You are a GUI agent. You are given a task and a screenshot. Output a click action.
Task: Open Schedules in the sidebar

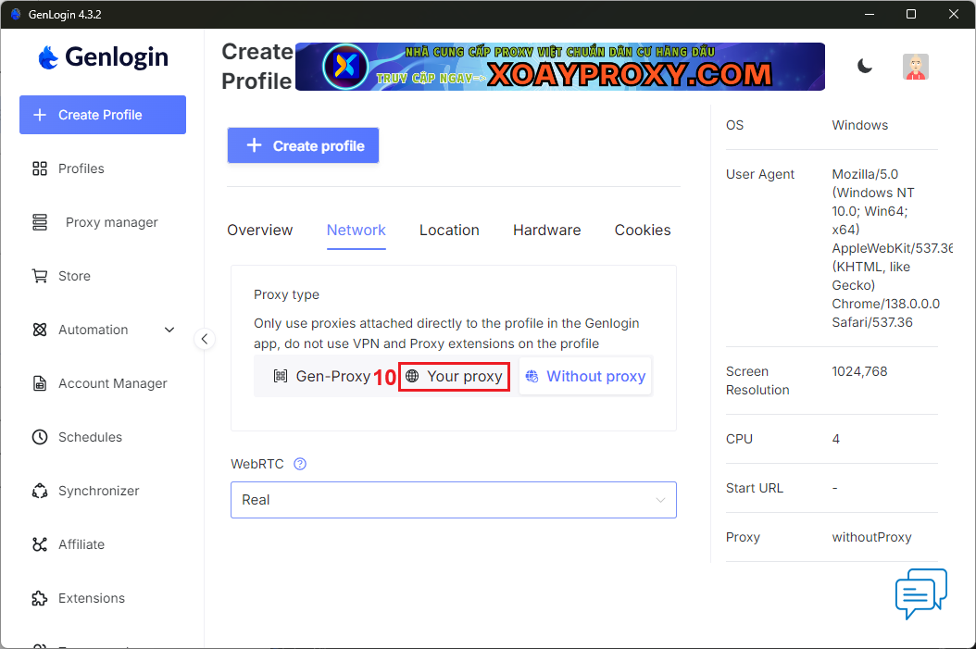tap(90, 437)
